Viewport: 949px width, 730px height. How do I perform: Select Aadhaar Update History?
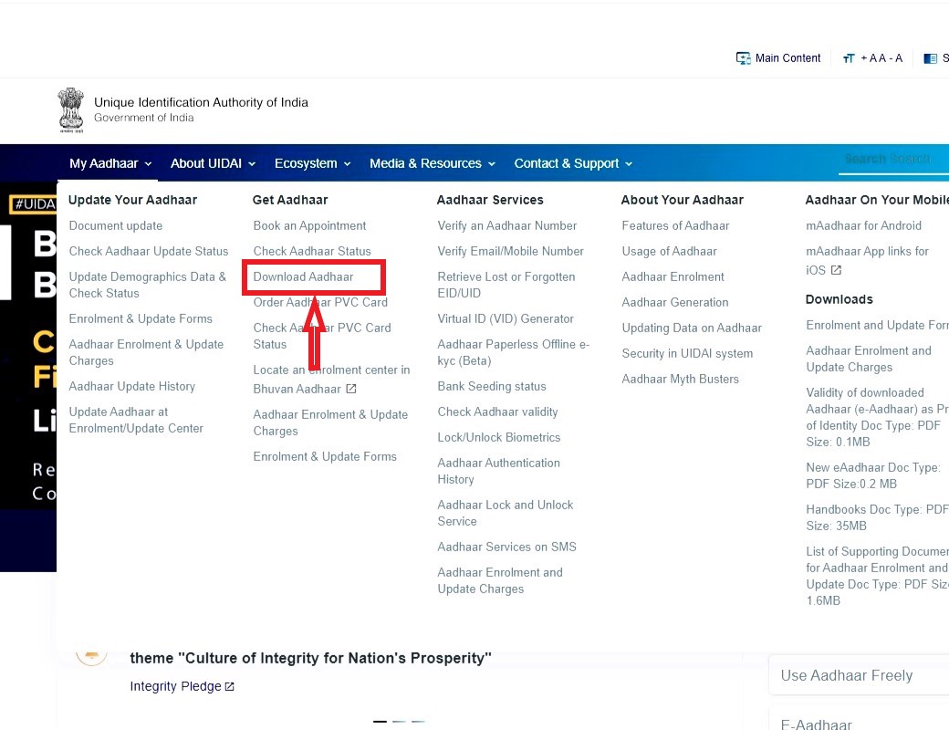pyautogui.click(x=132, y=386)
